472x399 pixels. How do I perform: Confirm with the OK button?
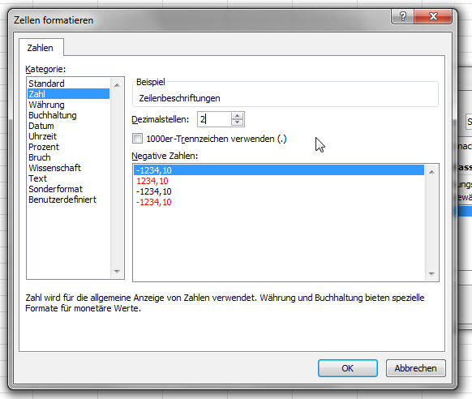(x=348, y=368)
